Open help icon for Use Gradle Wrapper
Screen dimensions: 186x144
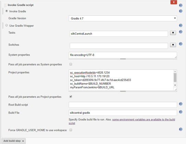(181, 25)
